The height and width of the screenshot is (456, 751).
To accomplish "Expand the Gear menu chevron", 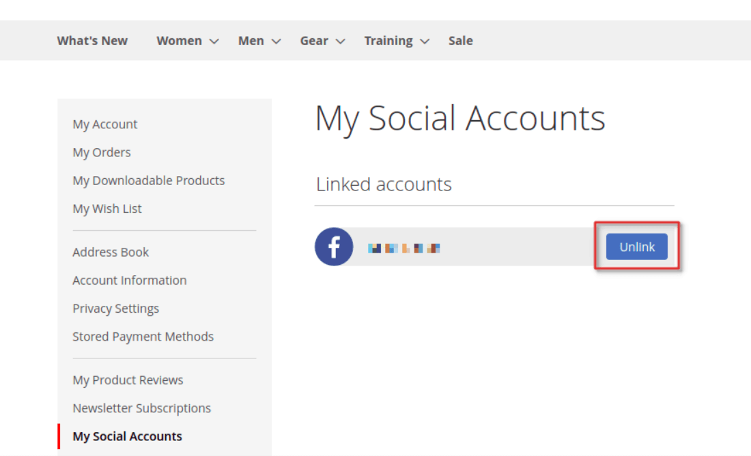I will [340, 42].
